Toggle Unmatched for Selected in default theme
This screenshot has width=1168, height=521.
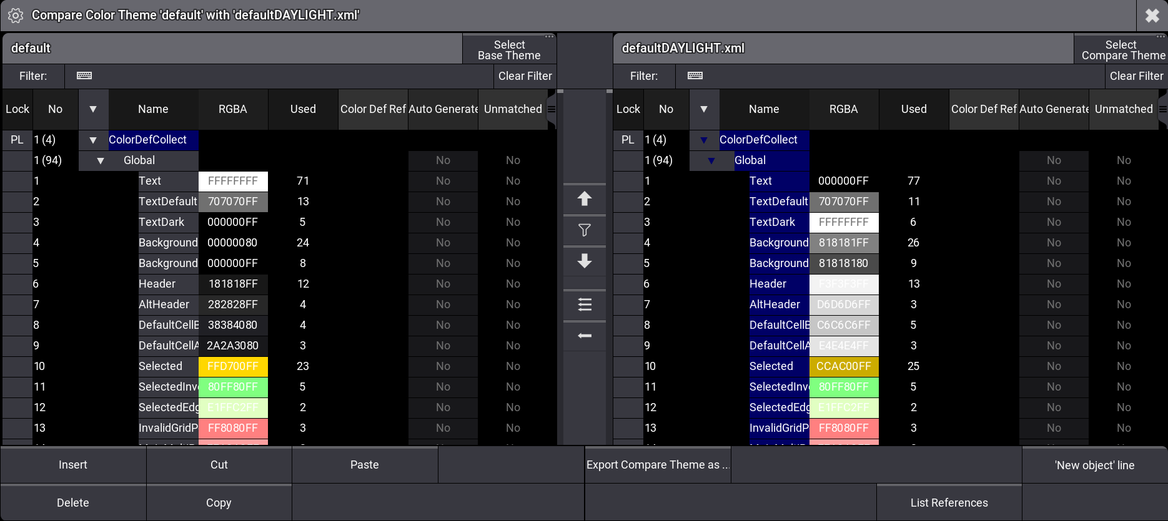(x=513, y=366)
